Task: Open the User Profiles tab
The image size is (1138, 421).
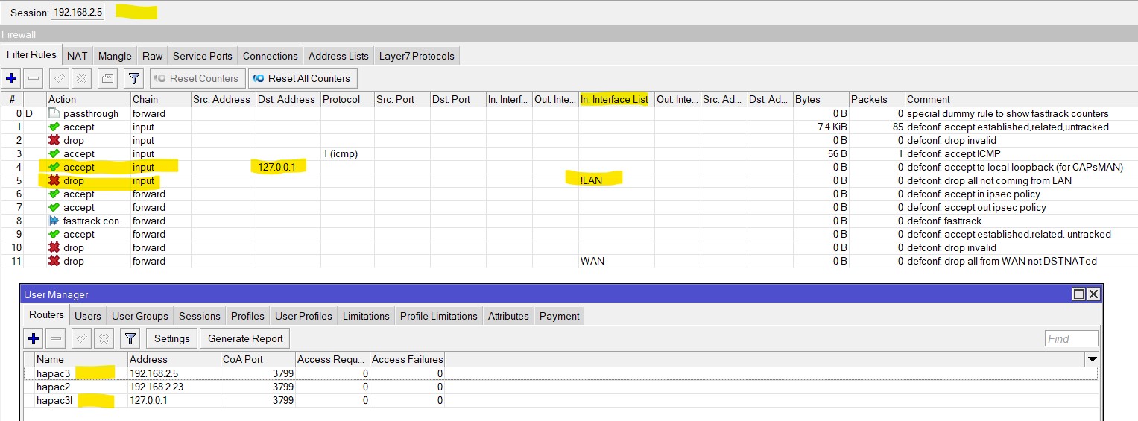Action: (x=303, y=316)
